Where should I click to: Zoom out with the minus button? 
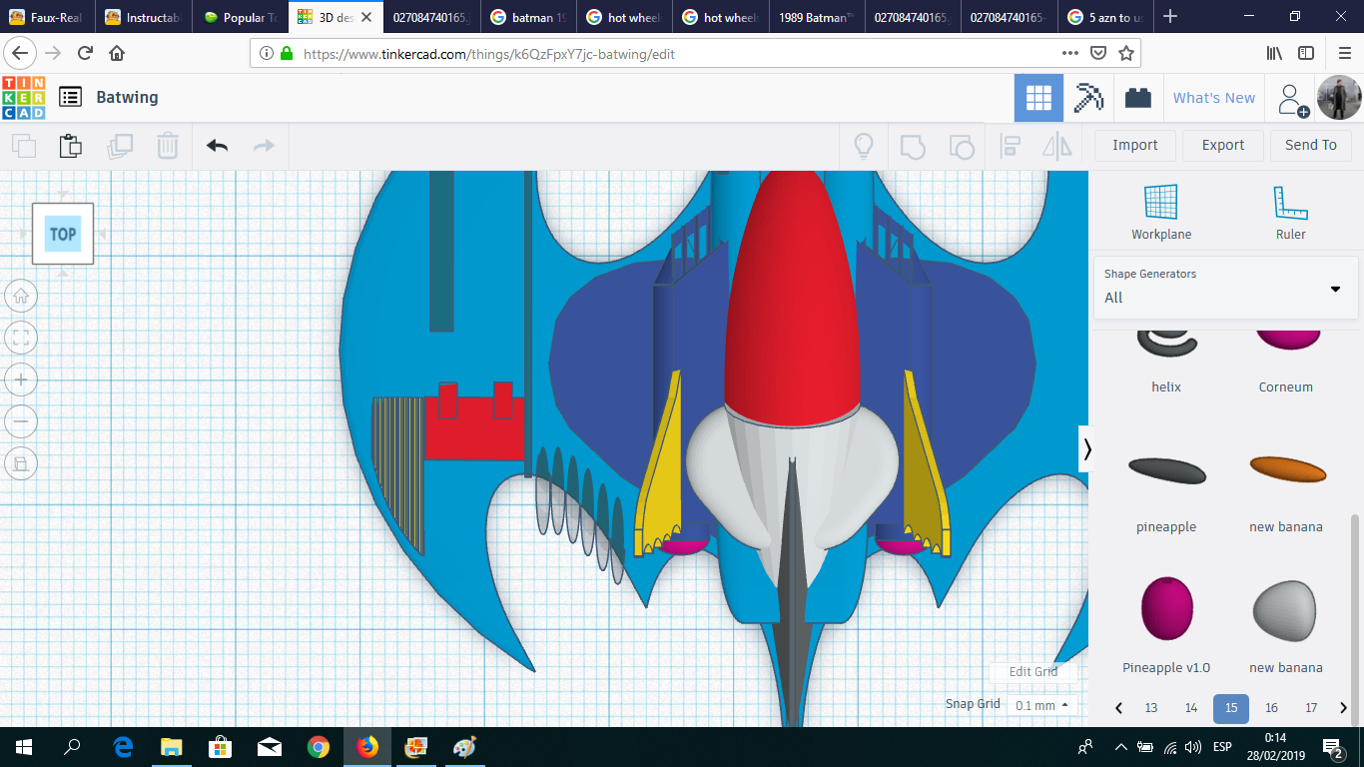[x=21, y=421]
